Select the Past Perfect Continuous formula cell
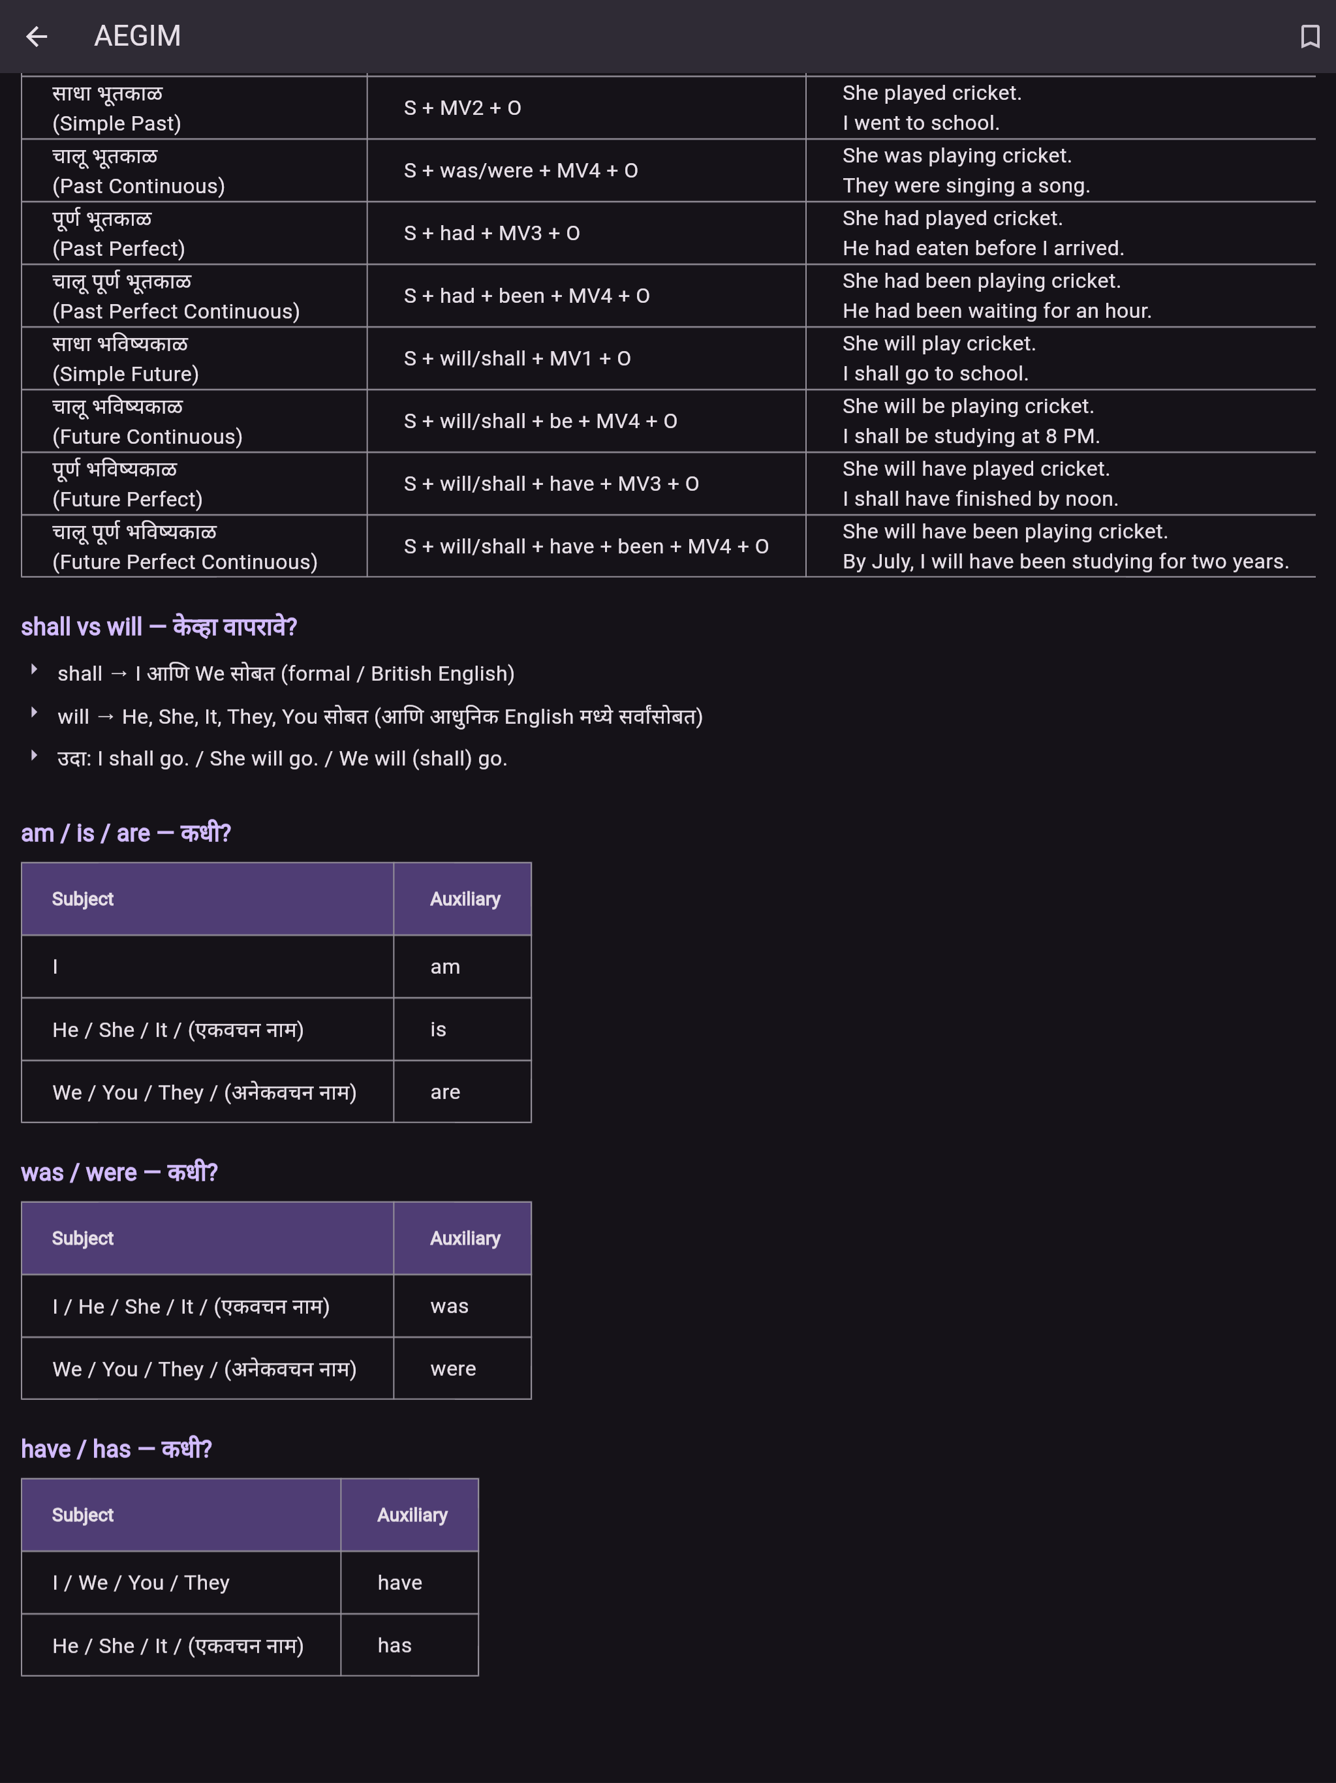 coord(586,296)
